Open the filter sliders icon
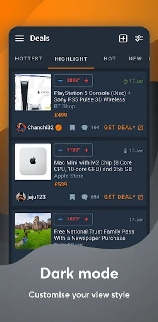 coord(139,38)
